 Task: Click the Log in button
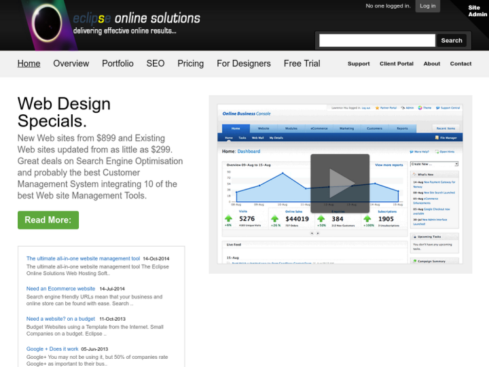tap(428, 6)
